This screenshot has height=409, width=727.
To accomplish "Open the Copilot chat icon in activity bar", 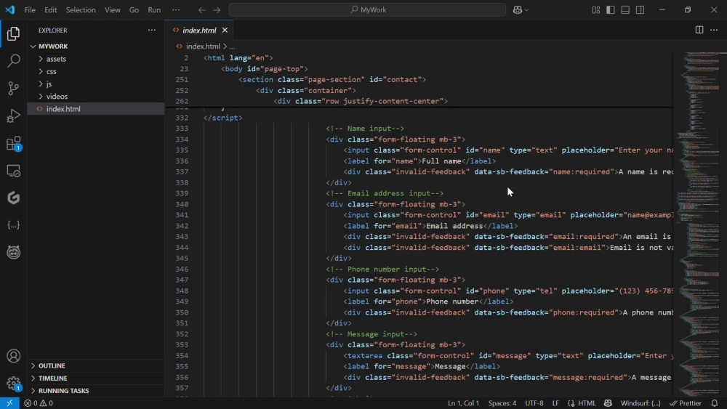I will pyautogui.click(x=13, y=252).
